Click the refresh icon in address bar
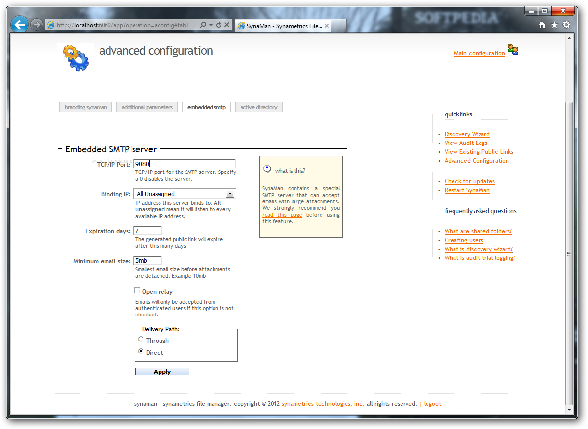 coord(219,25)
